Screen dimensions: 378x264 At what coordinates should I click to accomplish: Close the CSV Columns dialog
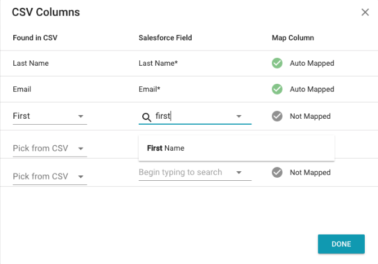pos(365,12)
